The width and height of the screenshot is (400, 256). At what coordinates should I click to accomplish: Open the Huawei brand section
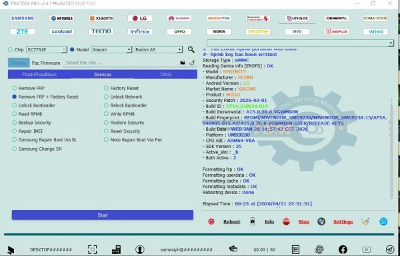(x=179, y=19)
